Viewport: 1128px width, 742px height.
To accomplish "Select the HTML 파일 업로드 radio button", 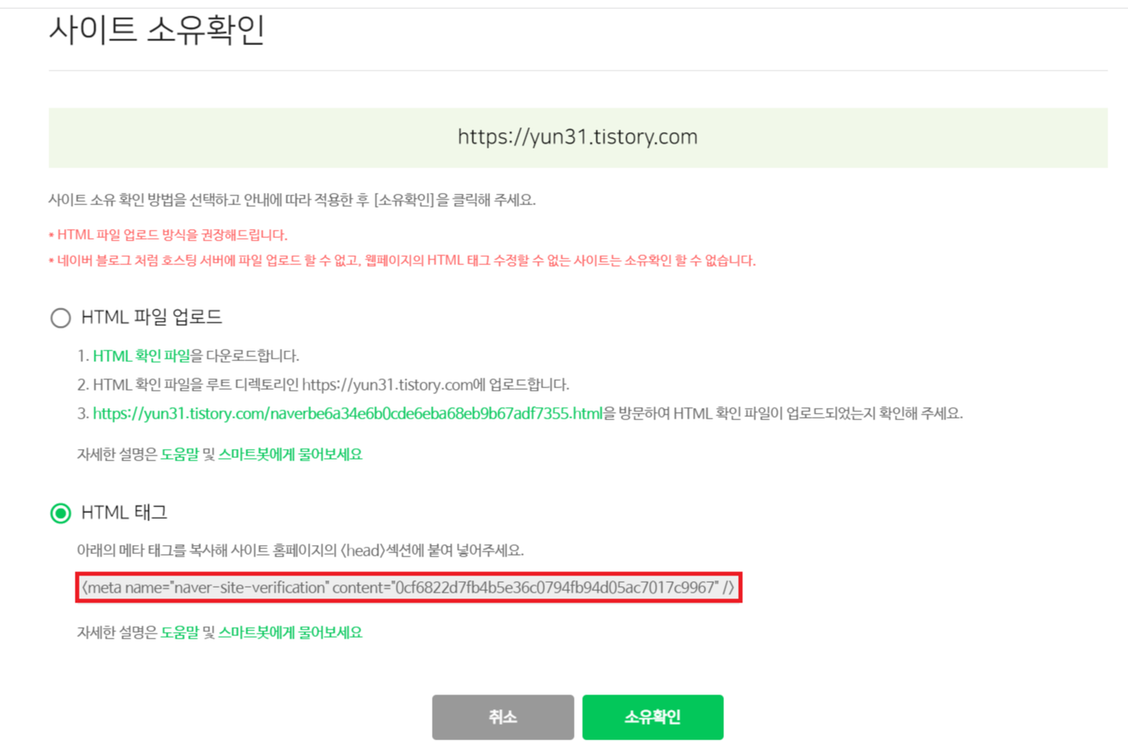I will coord(61,318).
